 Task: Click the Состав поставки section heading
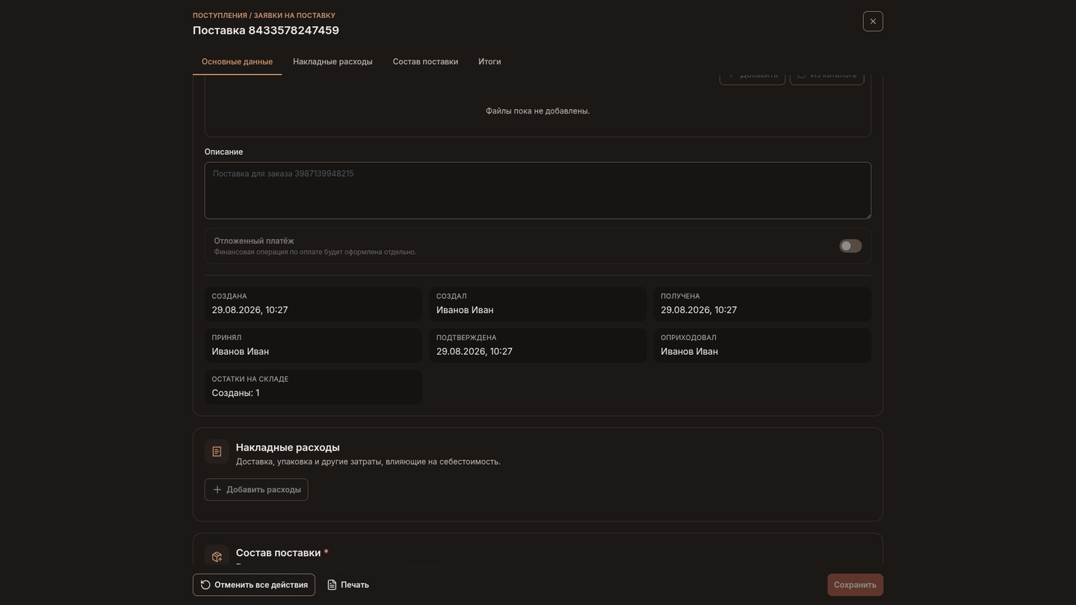[x=278, y=553]
